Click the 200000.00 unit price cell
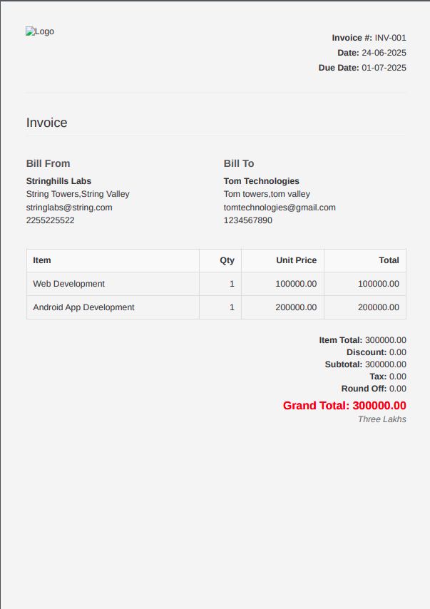Image resolution: width=430 pixels, height=609 pixels. [x=296, y=307]
